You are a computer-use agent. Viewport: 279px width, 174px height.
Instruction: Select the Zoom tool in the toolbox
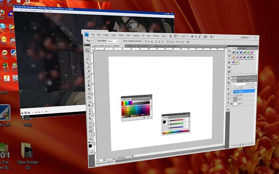pyautogui.click(x=91, y=139)
